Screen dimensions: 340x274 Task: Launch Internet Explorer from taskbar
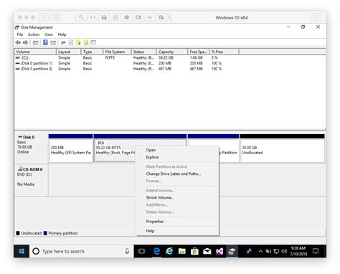point(169,251)
